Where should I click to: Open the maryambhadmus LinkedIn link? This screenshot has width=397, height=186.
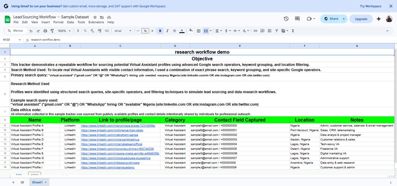110,139
